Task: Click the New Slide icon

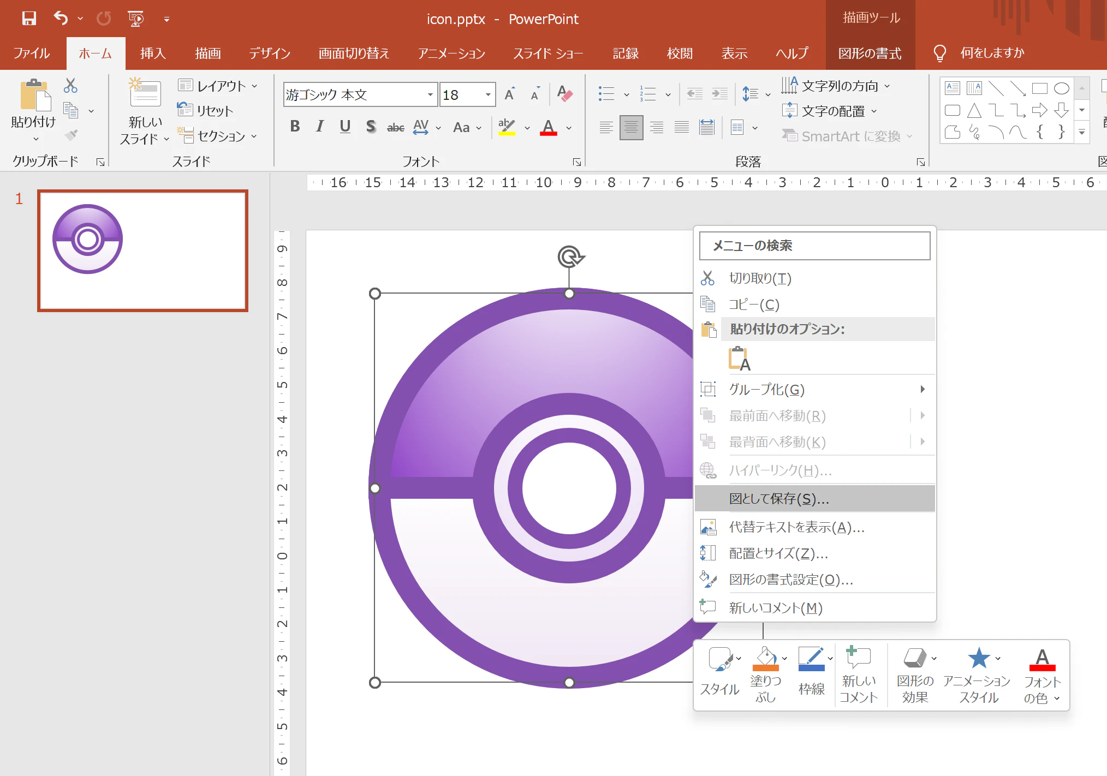Action: pos(145,93)
